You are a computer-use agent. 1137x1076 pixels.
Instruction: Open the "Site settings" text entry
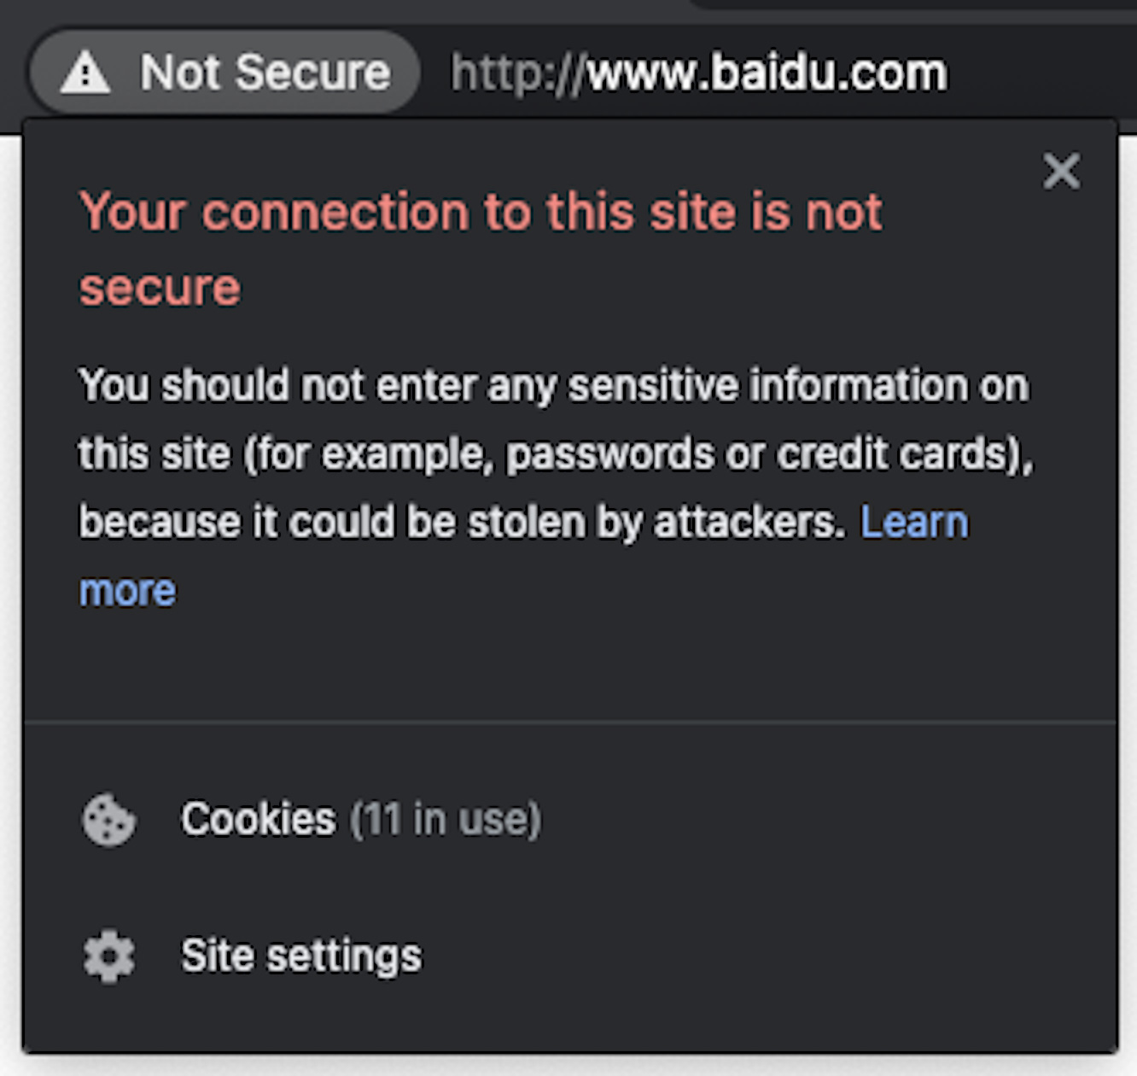tap(301, 956)
